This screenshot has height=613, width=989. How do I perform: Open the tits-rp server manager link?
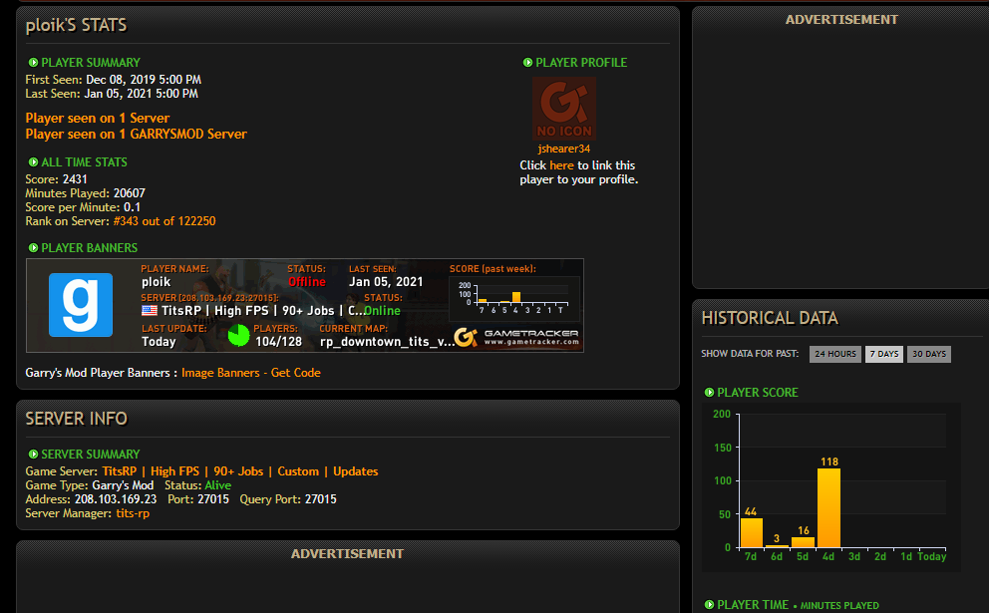point(133,513)
